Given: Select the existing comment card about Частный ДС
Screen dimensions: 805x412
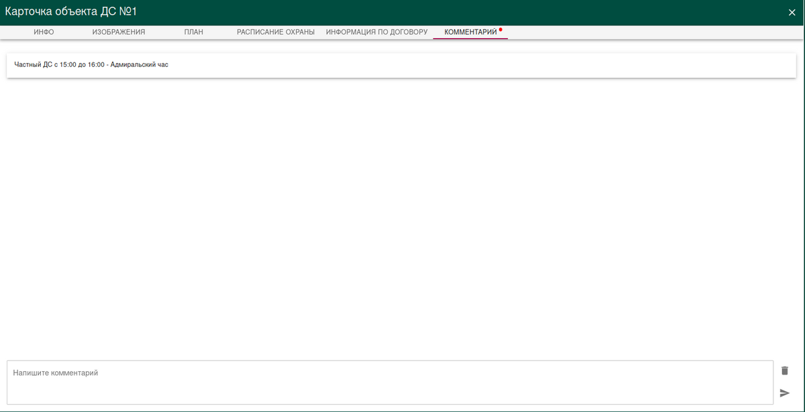Looking at the screenshot, I should pyautogui.click(x=401, y=66).
